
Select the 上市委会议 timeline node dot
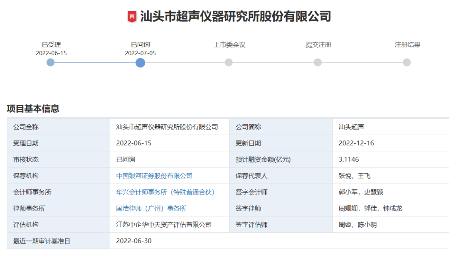point(229,62)
